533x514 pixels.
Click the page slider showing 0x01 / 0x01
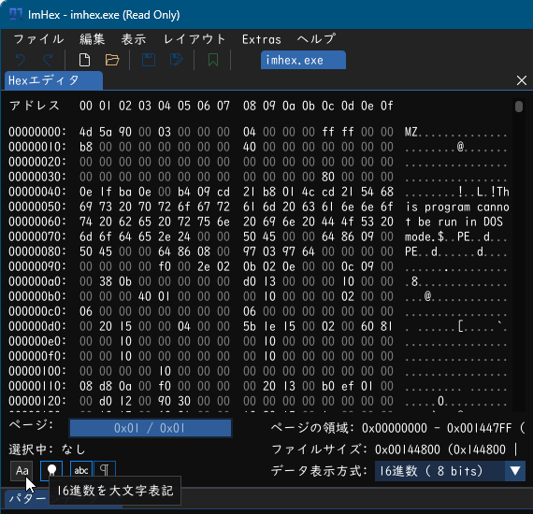pos(151,428)
